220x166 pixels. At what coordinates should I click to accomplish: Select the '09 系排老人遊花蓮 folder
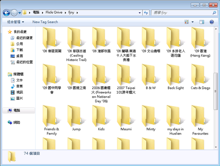[x=176, y=42]
